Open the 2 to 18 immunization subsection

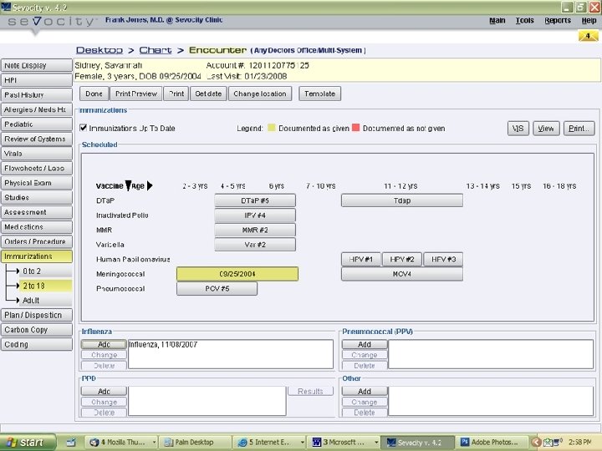click(x=34, y=286)
